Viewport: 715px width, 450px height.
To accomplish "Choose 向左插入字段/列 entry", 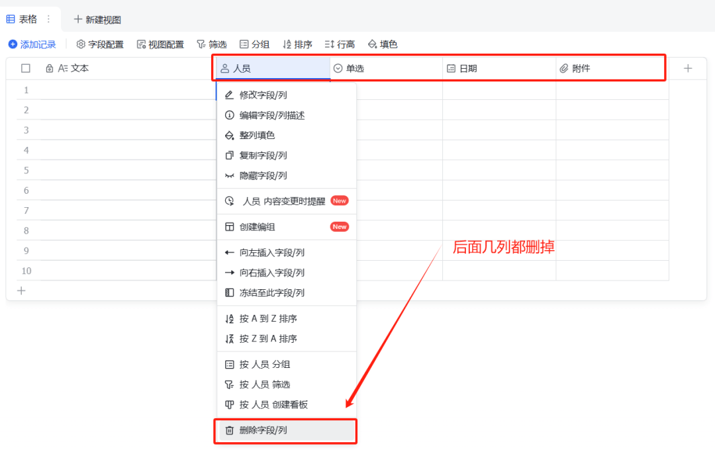I will [x=287, y=253].
